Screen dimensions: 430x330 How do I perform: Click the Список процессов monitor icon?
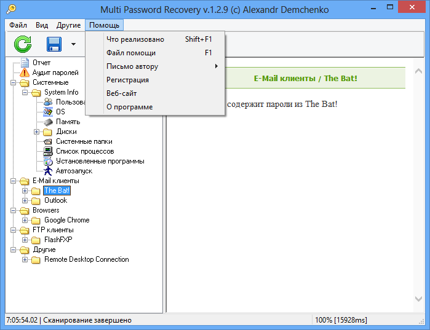[x=48, y=151]
